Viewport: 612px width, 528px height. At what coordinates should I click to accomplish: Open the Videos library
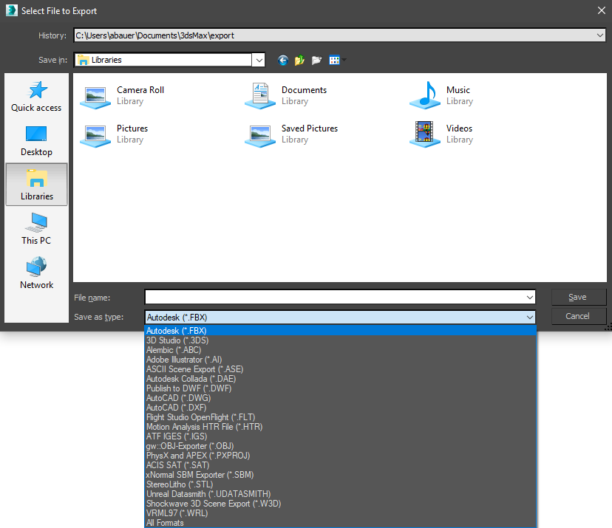click(441, 134)
